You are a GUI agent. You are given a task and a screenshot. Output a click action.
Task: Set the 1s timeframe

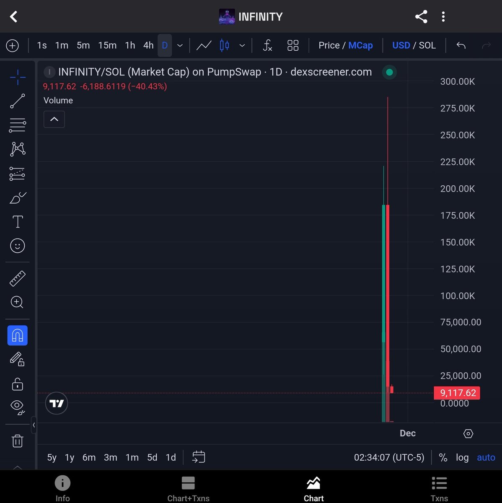click(x=42, y=45)
